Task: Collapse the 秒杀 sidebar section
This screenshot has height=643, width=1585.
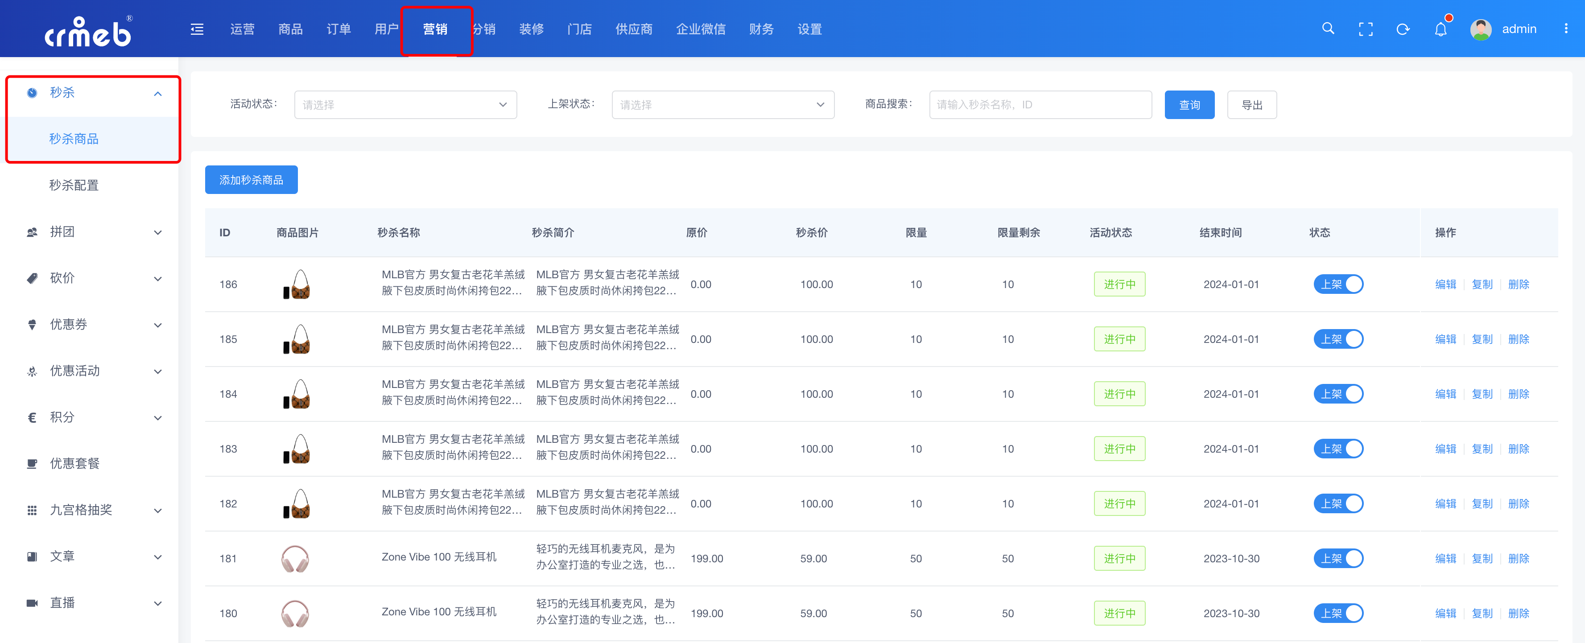Action: pyautogui.click(x=157, y=94)
